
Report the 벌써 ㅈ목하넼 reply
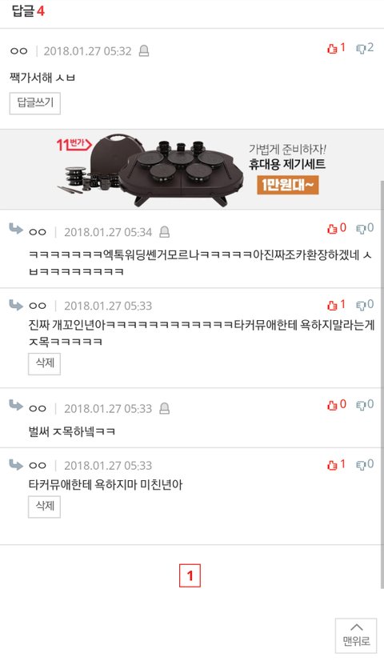click(164, 408)
